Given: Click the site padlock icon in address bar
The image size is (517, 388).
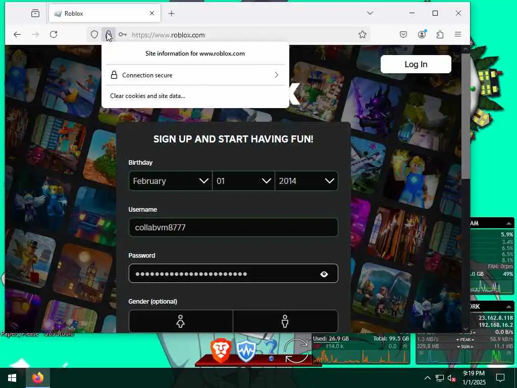Looking at the screenshot, I should pyautogui.click(x=108, y=34).
